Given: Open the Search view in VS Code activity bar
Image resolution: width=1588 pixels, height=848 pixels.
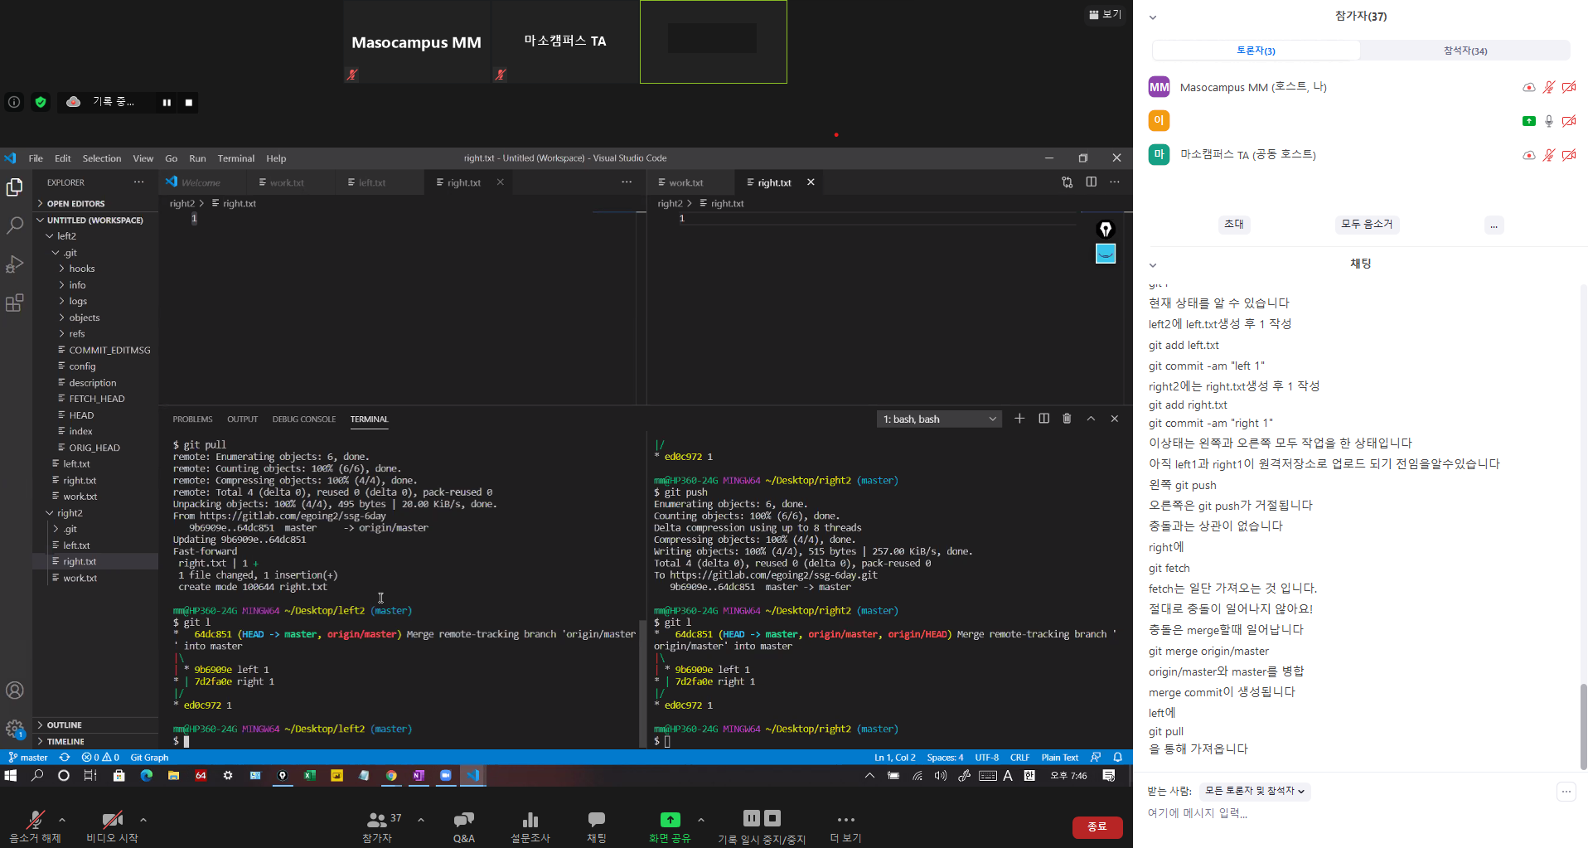Looking at the screenshot, I should click(15, 225).
